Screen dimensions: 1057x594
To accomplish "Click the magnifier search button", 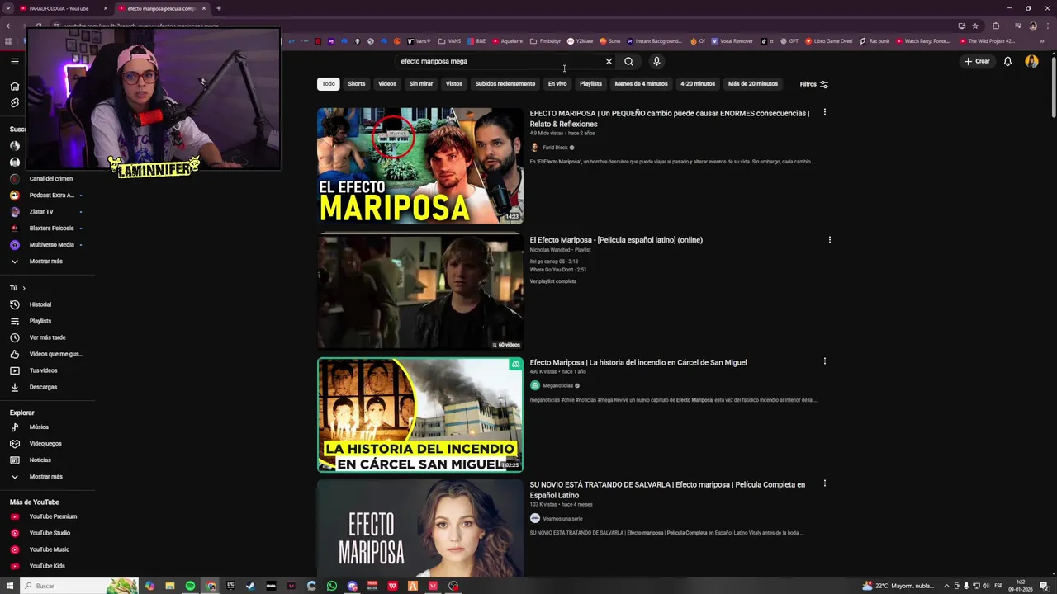I will (628, 61).
